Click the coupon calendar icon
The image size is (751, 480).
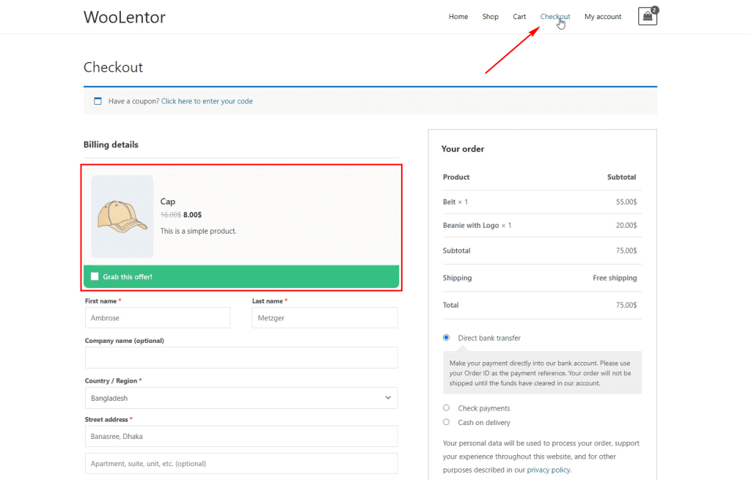tap(98, 101)
